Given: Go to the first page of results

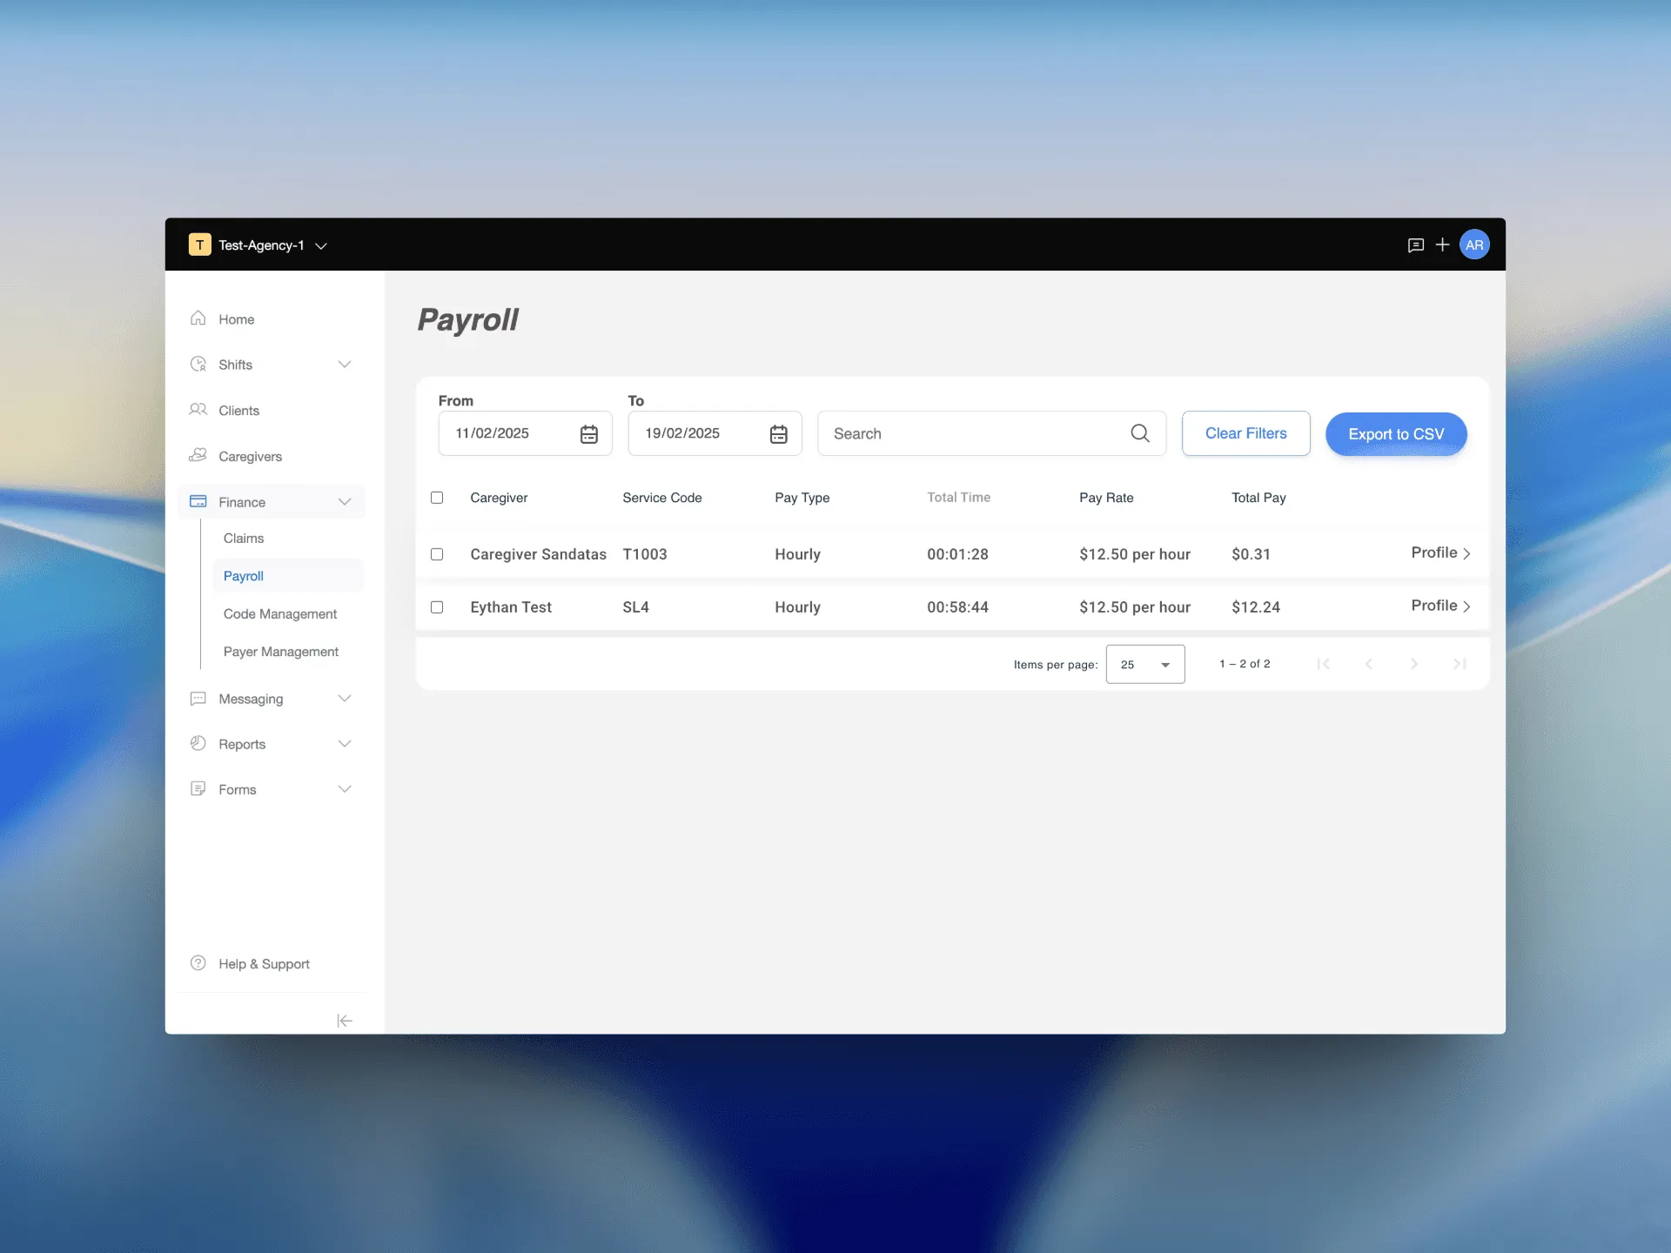Looking at the screenshot, I should tap(1324, 664).
